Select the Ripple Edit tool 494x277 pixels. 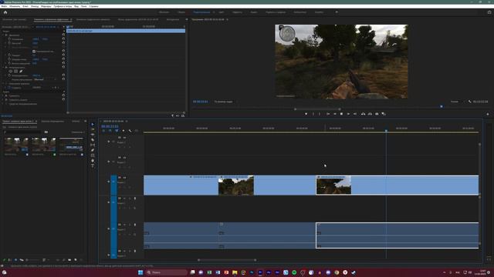pos(93,135)
